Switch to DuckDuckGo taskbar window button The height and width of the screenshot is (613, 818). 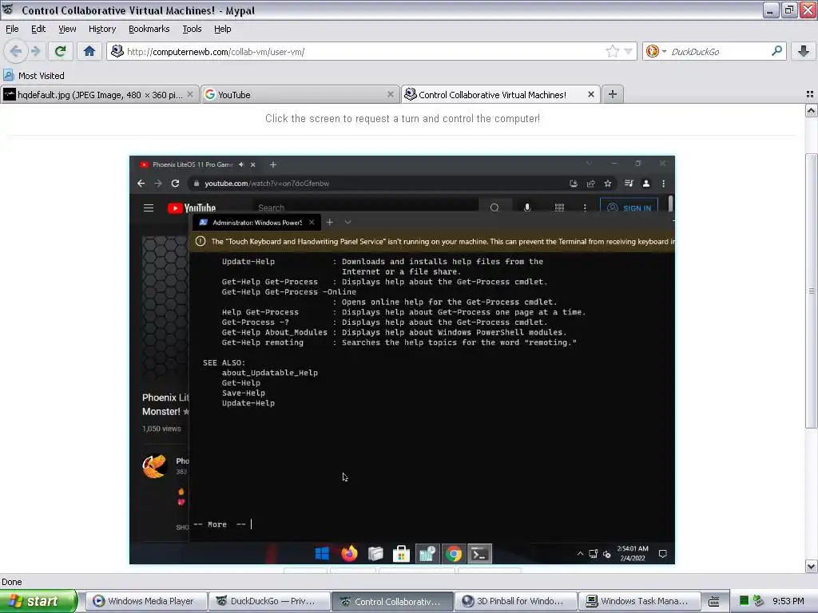[x=268, y=601]
